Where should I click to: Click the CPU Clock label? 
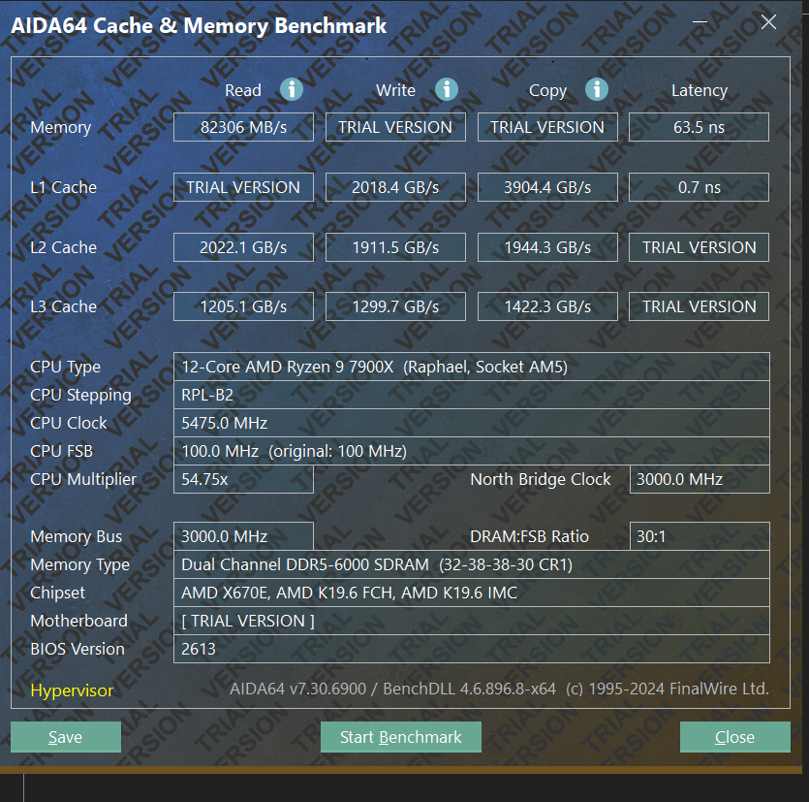pyautogui.click(x=69, y=423)
